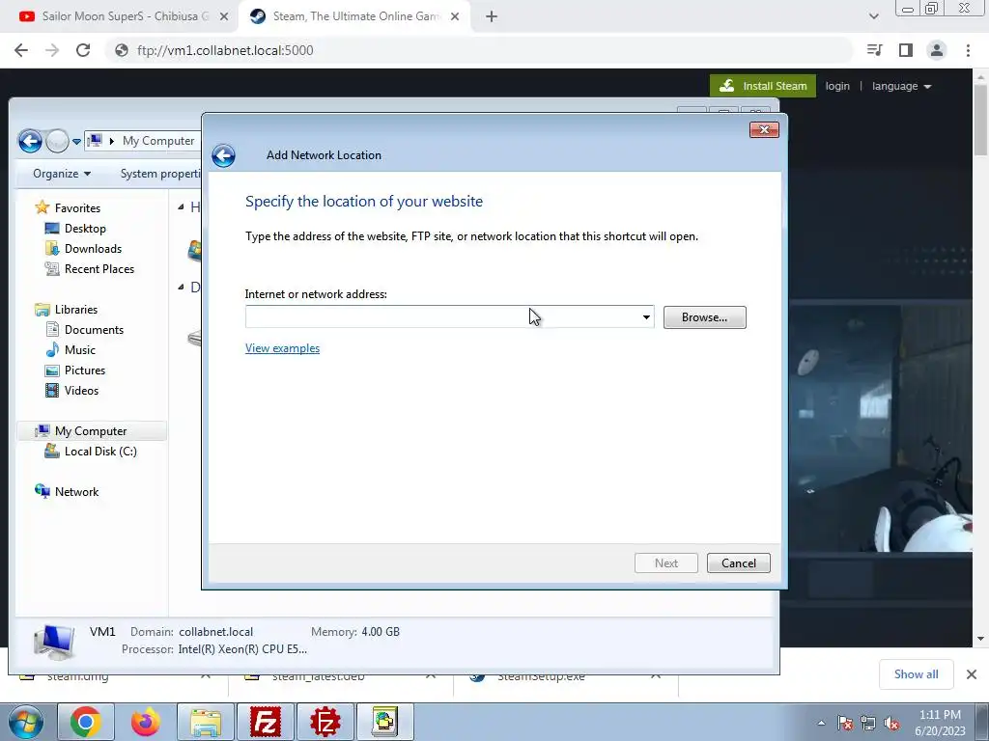Open the Chrome side panel icon
This screenshot has width=989, height=741.
point(906,50)
